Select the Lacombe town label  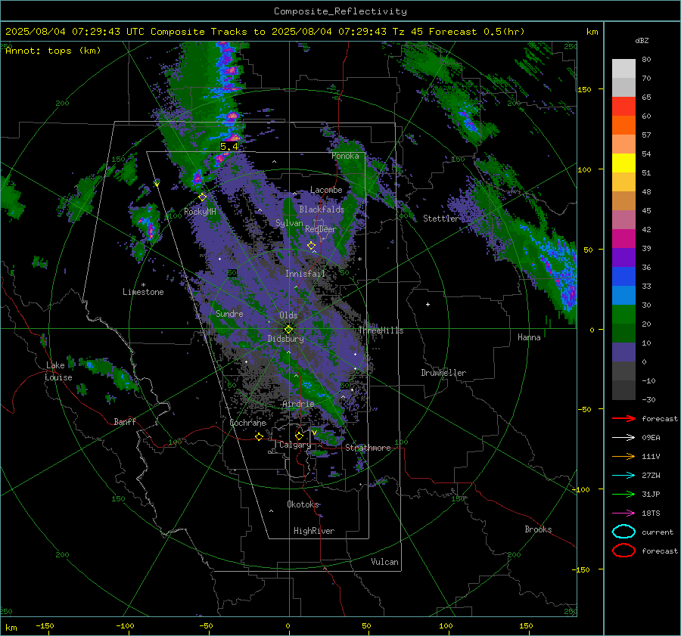coord(326,190)
